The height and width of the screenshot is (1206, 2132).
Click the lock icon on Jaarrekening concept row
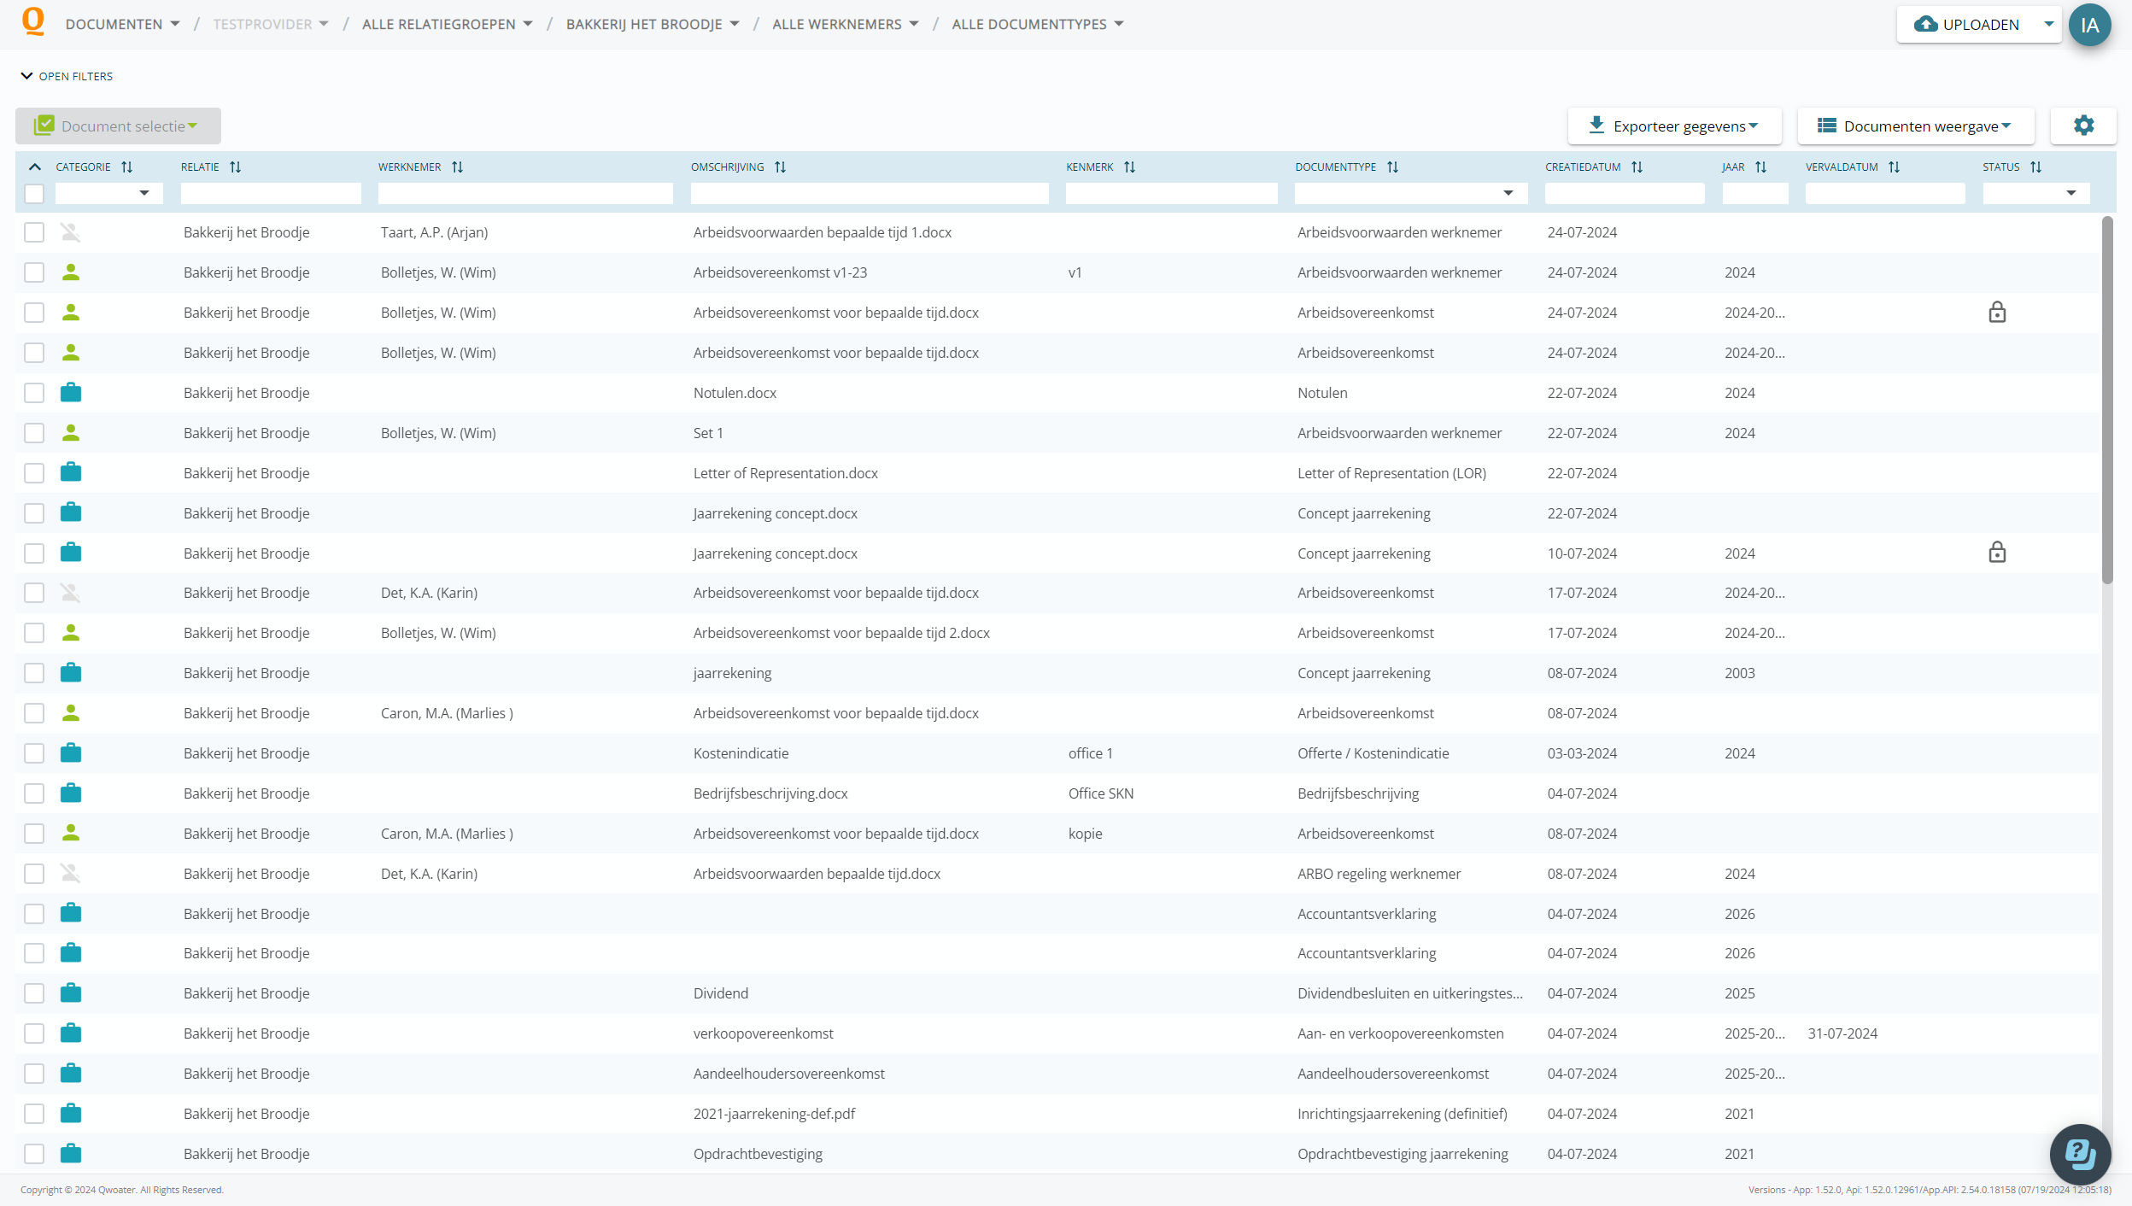click(x=1996, y=553)
